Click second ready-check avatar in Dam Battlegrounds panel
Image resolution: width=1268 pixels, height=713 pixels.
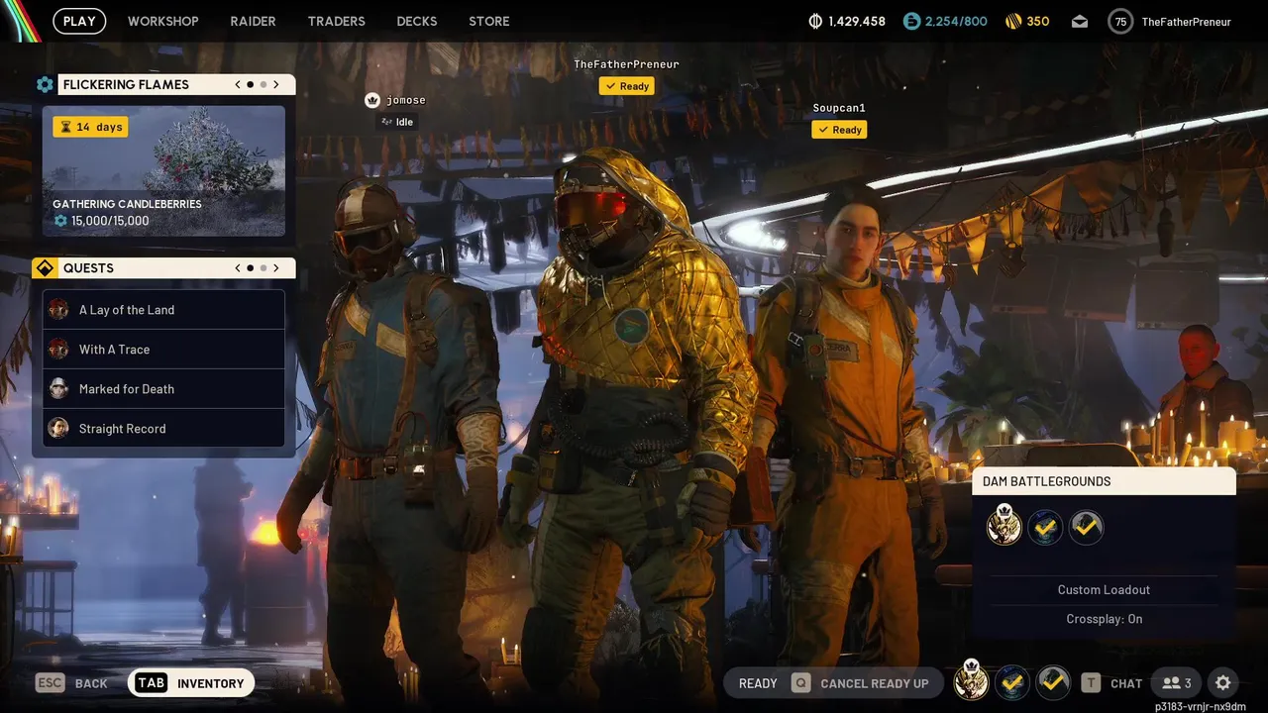[x=1045, y=528]
